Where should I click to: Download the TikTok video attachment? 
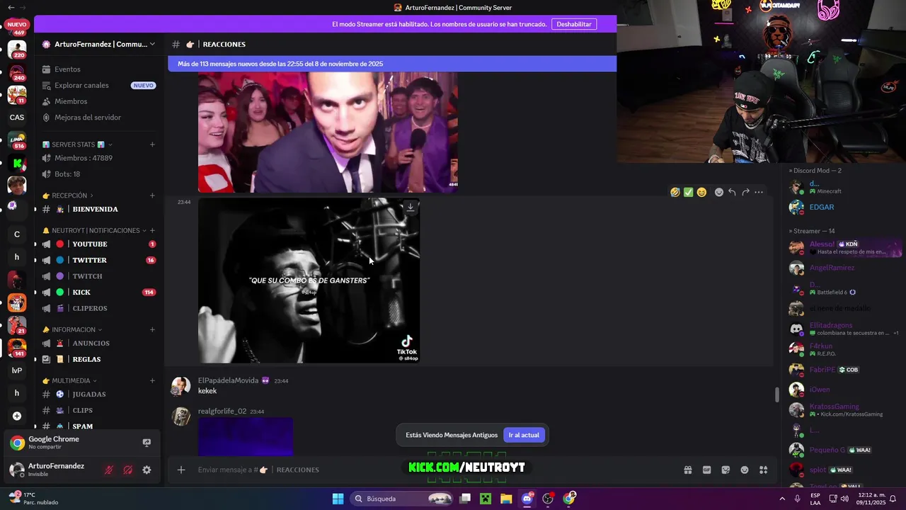pyautogui.click(x=410, y=208)
